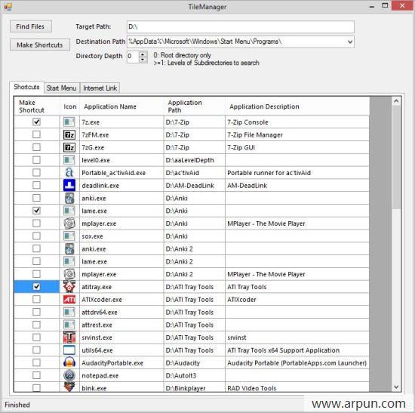Screen dimensions: 415x413
Task: Click the Make Shortcuts button
Action: click(40, 45)
